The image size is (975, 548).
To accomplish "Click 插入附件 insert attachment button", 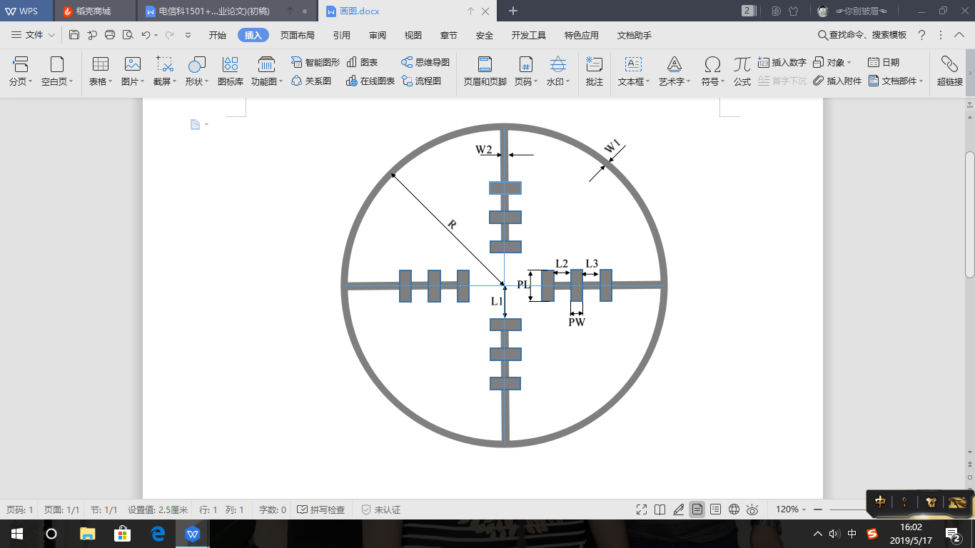I will tap(838, 81).
